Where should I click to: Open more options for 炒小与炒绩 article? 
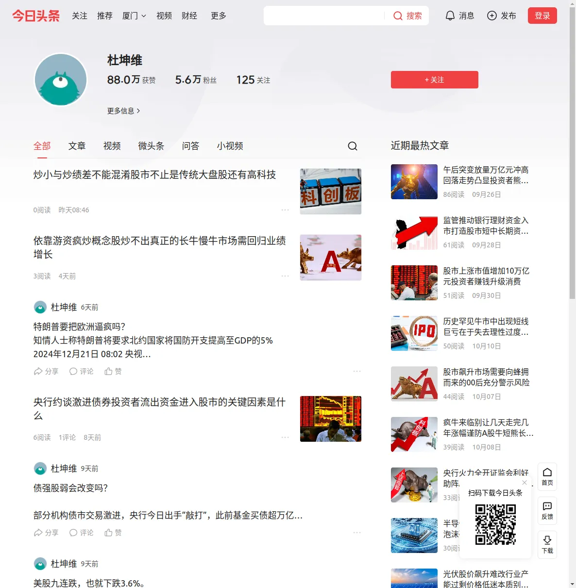(285, 210)
